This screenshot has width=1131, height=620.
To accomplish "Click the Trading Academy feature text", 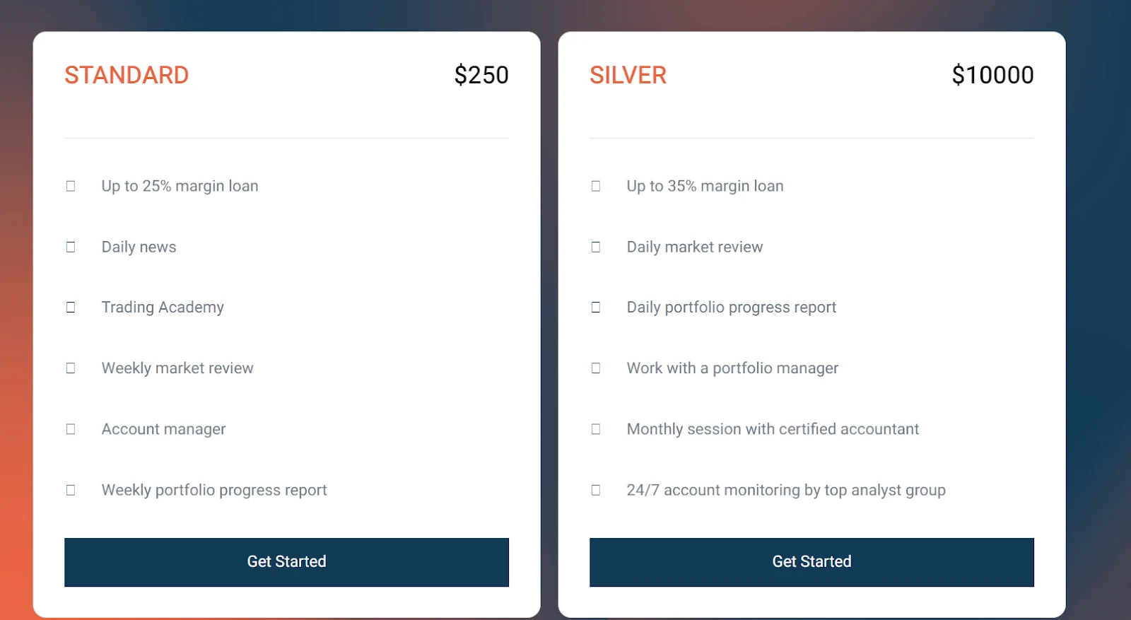I will click(x=163, y=308).
